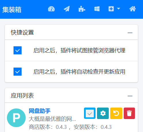Toggle browser proxy takeover checkbox
The image size is (143, 132).
(18, 50)
